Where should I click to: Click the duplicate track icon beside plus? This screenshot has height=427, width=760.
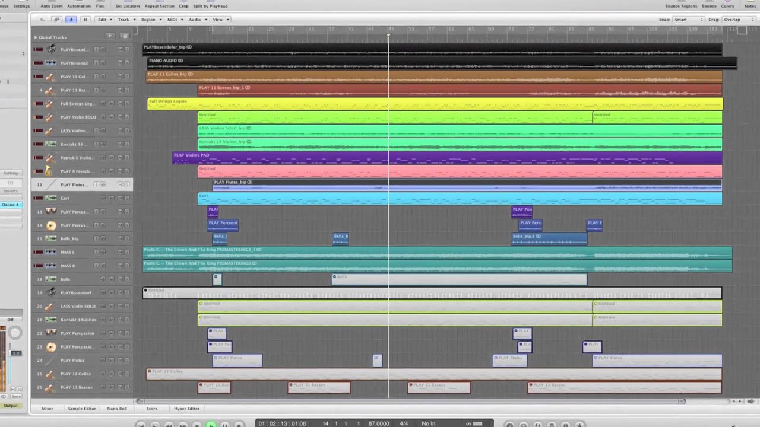pyautogui.click(x=123, y=36)
